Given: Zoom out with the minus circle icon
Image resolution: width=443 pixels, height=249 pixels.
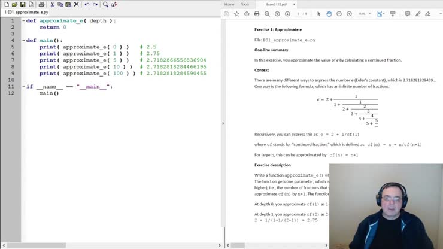Looking at the screenshot, I should coord(339,14).
